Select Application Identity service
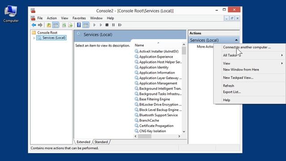 pyautogui.click(x=154, y=68)
